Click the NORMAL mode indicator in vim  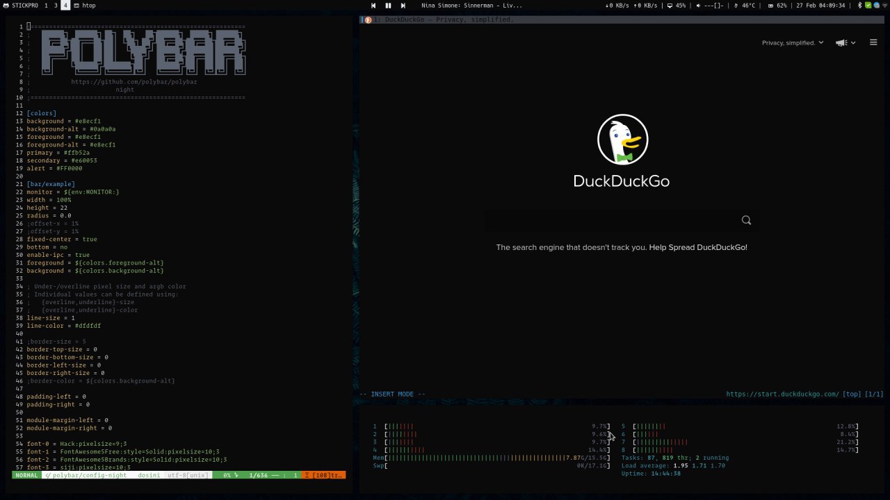[x=26, y=475]
